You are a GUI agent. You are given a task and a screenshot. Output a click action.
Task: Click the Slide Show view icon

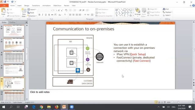[165, 102]
